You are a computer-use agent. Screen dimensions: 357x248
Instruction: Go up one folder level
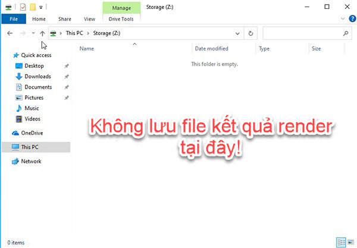click(x=42, y=34)
